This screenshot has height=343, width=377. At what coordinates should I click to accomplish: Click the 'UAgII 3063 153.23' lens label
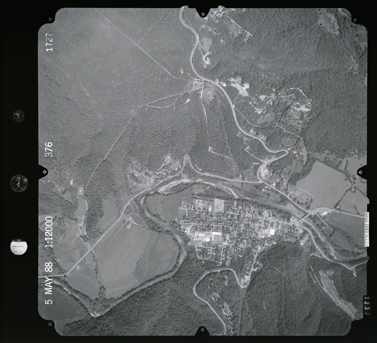pos(366,229)
